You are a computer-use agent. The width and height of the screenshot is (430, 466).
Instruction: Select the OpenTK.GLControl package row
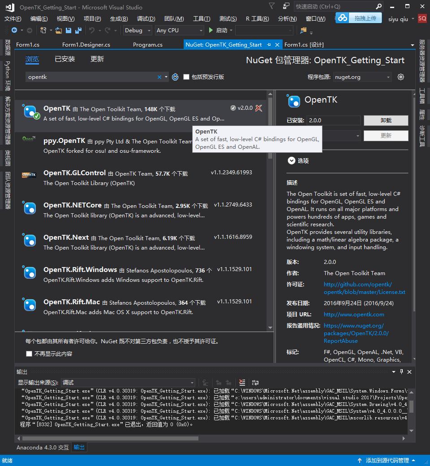click(140, 178)
